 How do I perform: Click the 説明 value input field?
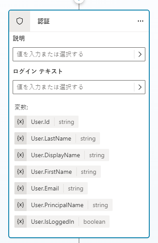(73, 54)
